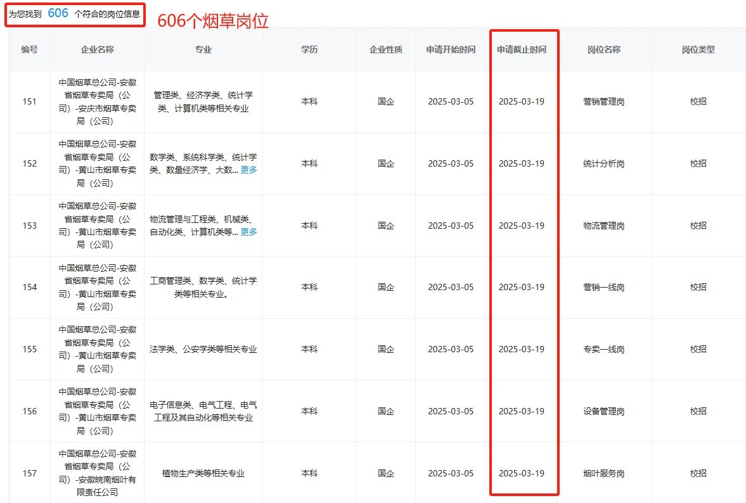Click the company name in row 154
Image resolution: width=746 pixels, height=503 pixels.
97,287
